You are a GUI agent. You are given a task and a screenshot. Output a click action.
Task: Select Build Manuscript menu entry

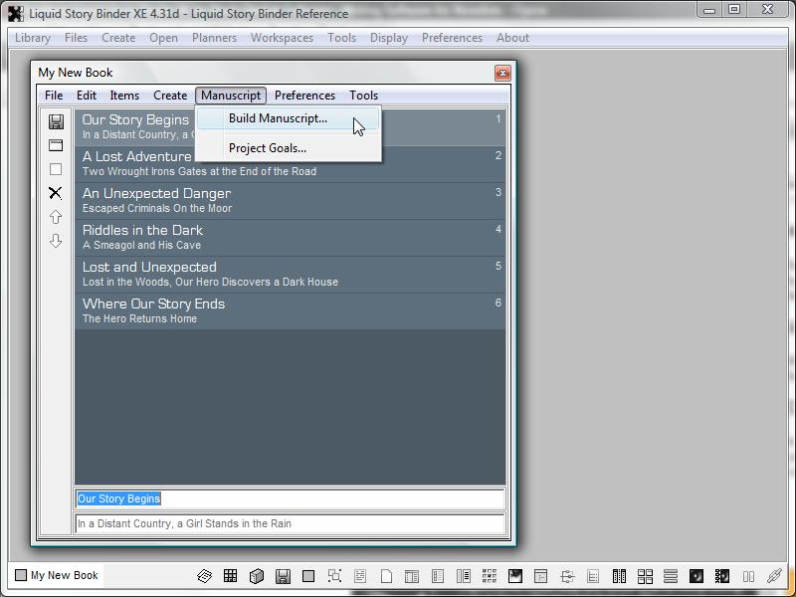click(x=278, y=118)
